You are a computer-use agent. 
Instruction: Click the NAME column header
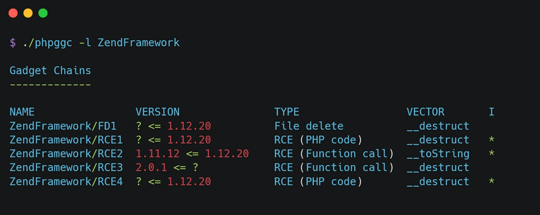pyautogui.click(x=22, y=112)
